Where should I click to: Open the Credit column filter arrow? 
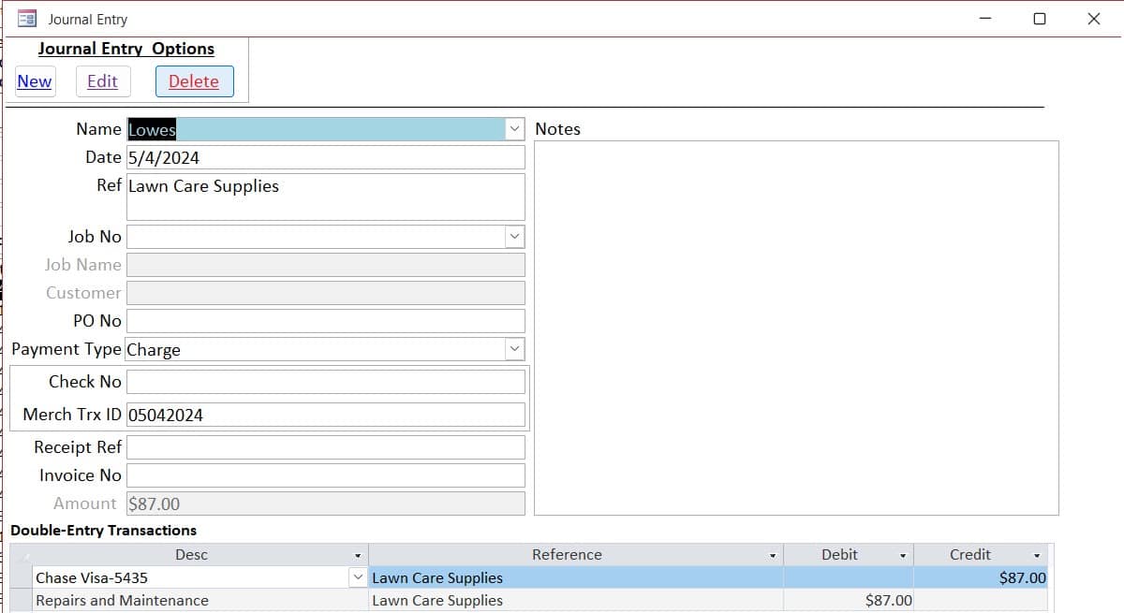tap(1037, 555)
